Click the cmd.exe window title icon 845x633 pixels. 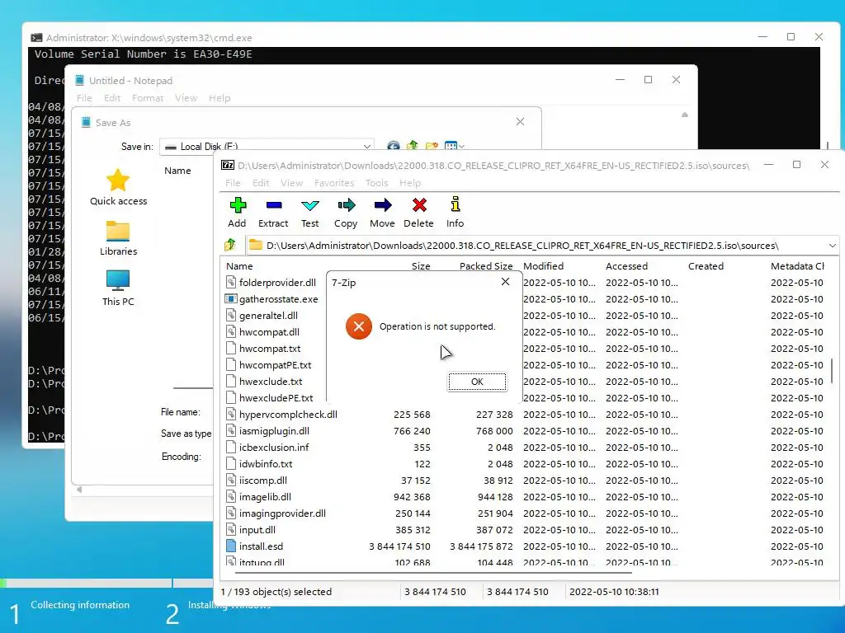36,38
